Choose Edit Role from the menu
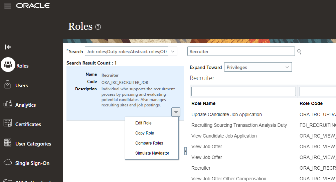This screenshot has width=336, height=182. 143,123
